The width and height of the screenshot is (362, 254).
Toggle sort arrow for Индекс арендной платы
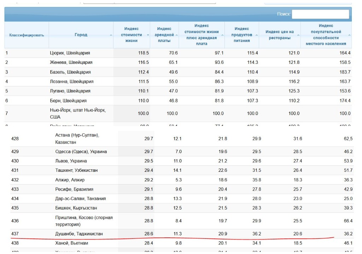click(176, 35)
